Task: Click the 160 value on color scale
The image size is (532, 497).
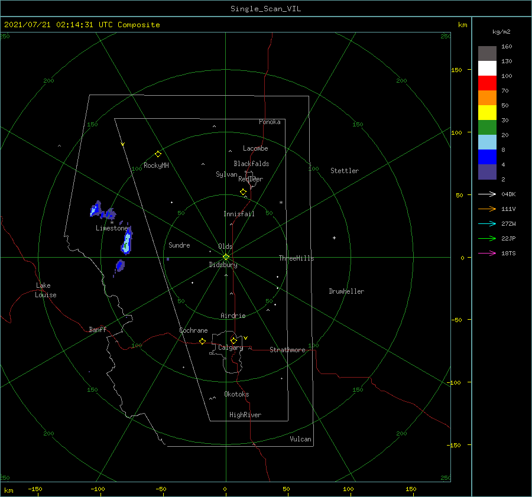Action: 507,47
